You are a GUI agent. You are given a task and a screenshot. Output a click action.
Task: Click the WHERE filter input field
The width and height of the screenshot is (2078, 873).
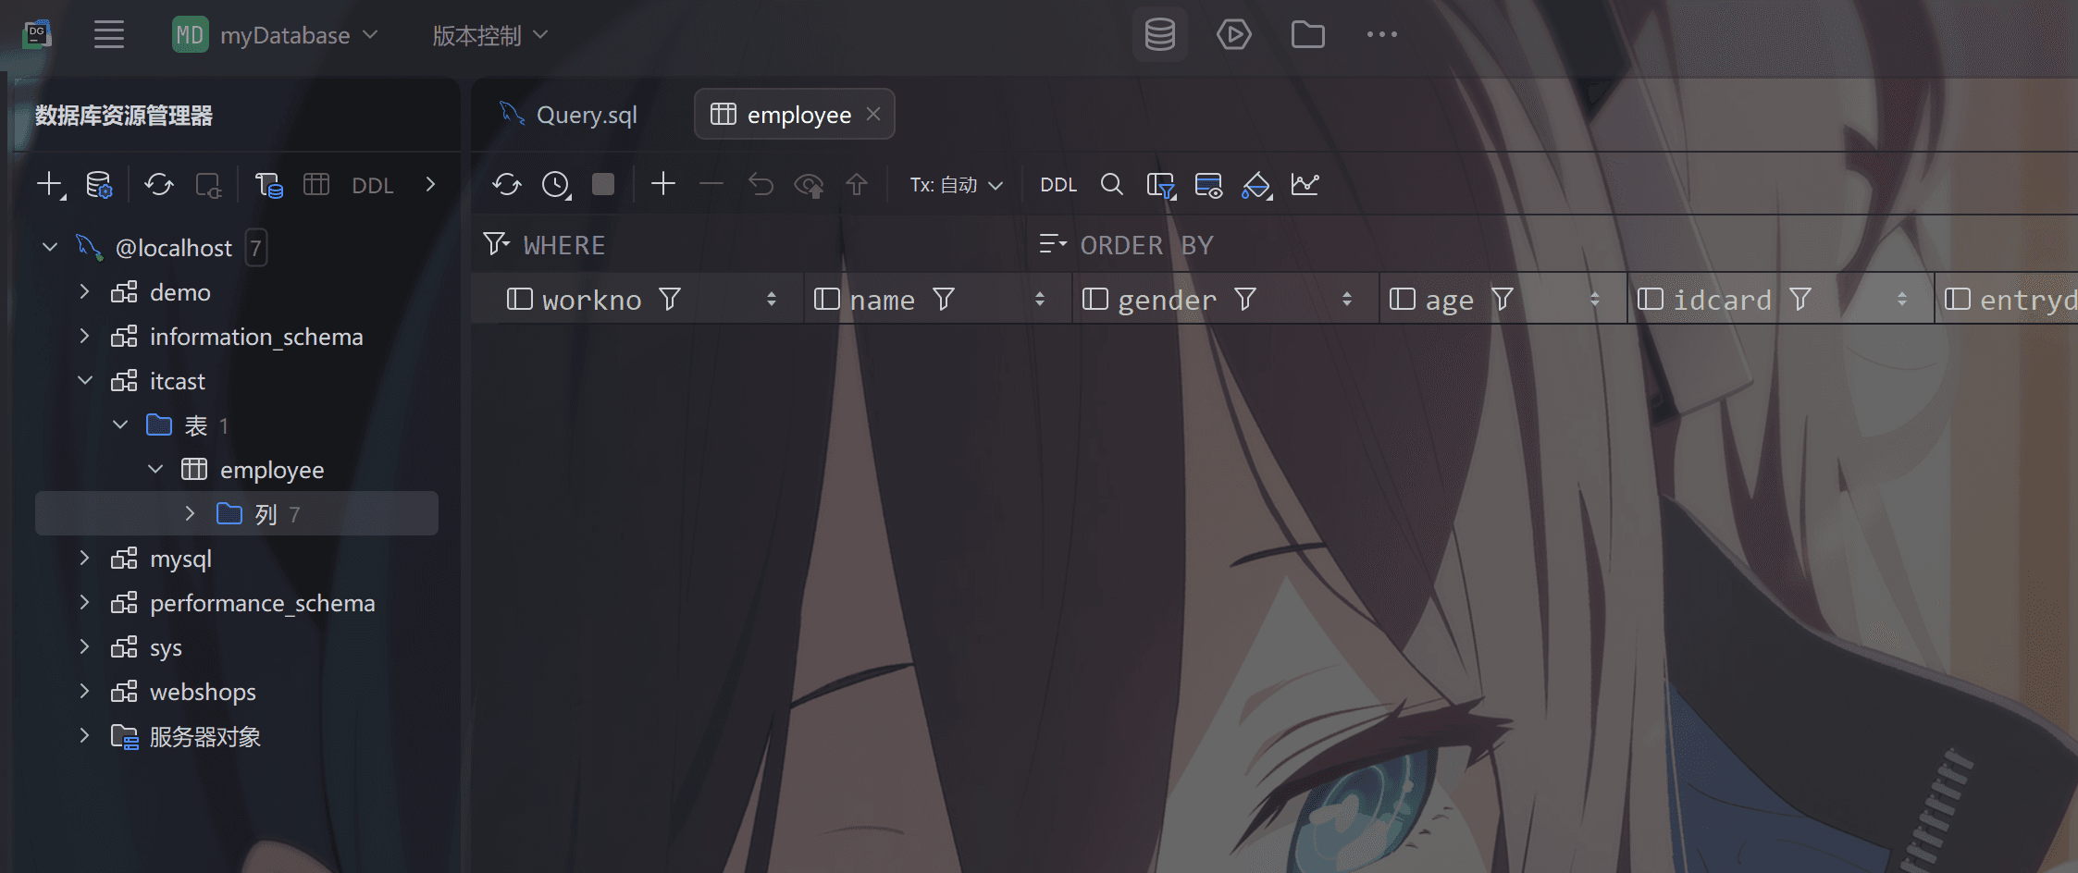(x=759, y=245)
